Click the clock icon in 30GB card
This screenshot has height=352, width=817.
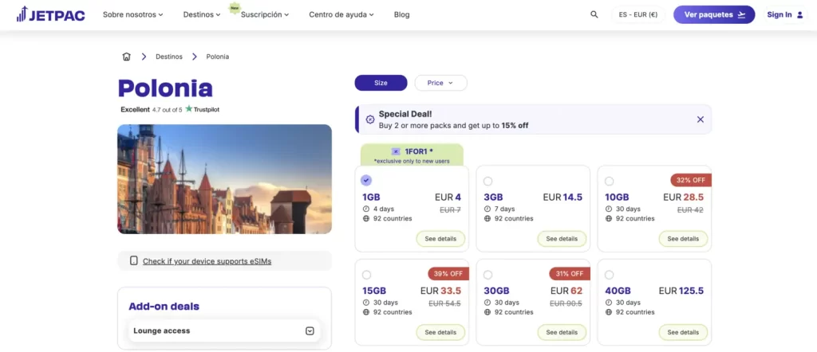487,303
